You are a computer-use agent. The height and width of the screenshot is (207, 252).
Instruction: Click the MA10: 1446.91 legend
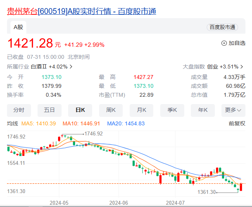[81, 123]
